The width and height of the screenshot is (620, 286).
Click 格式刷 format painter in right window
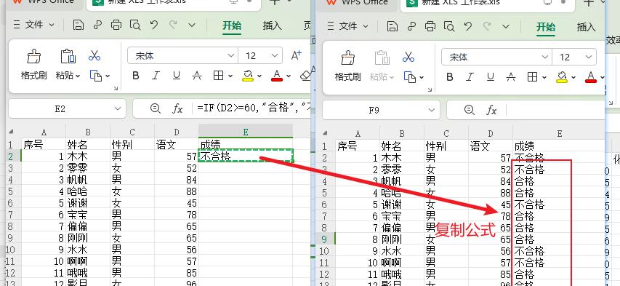(x=348, y=66)
